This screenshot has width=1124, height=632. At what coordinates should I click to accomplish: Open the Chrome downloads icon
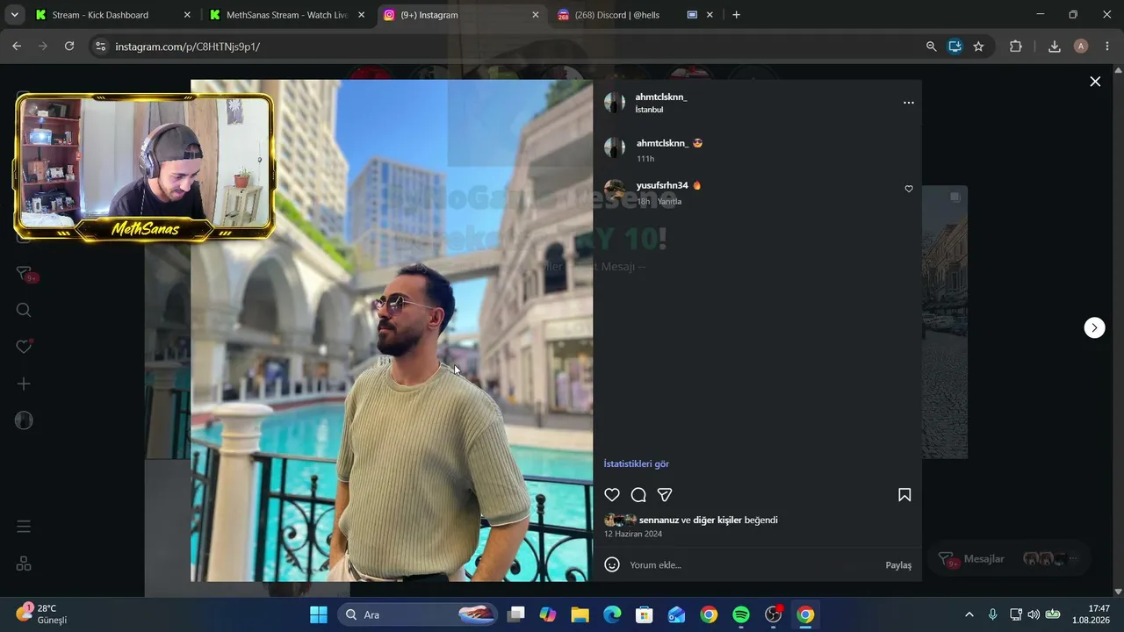coord(1055,47)
